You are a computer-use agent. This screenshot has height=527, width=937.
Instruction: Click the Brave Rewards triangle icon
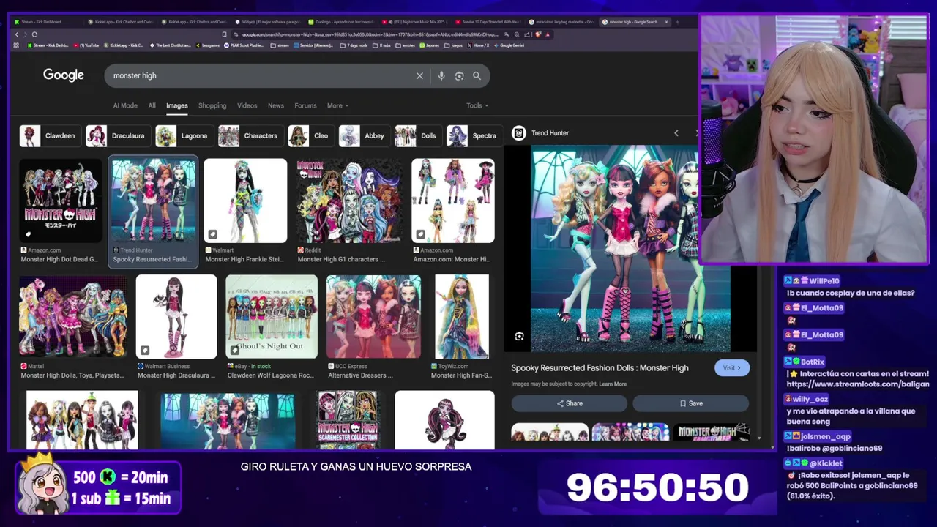(x=548, y=34)
